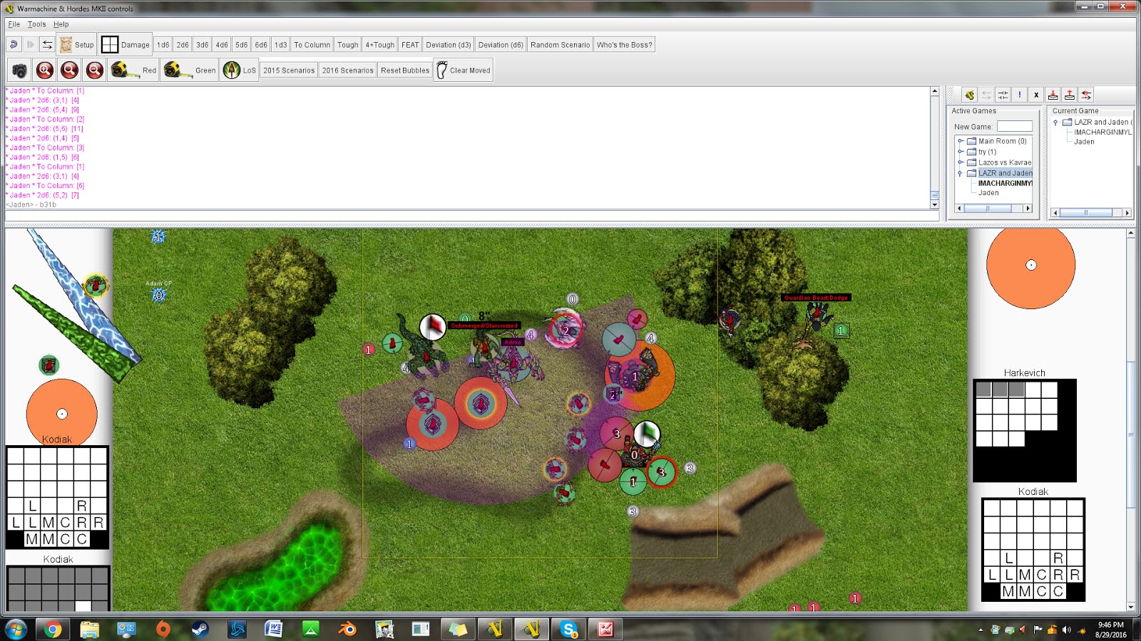Viewport: 1141px width, 641px height.
Task: Click the undo arrow toolbar icon
Action: click(x=14, y=44)
